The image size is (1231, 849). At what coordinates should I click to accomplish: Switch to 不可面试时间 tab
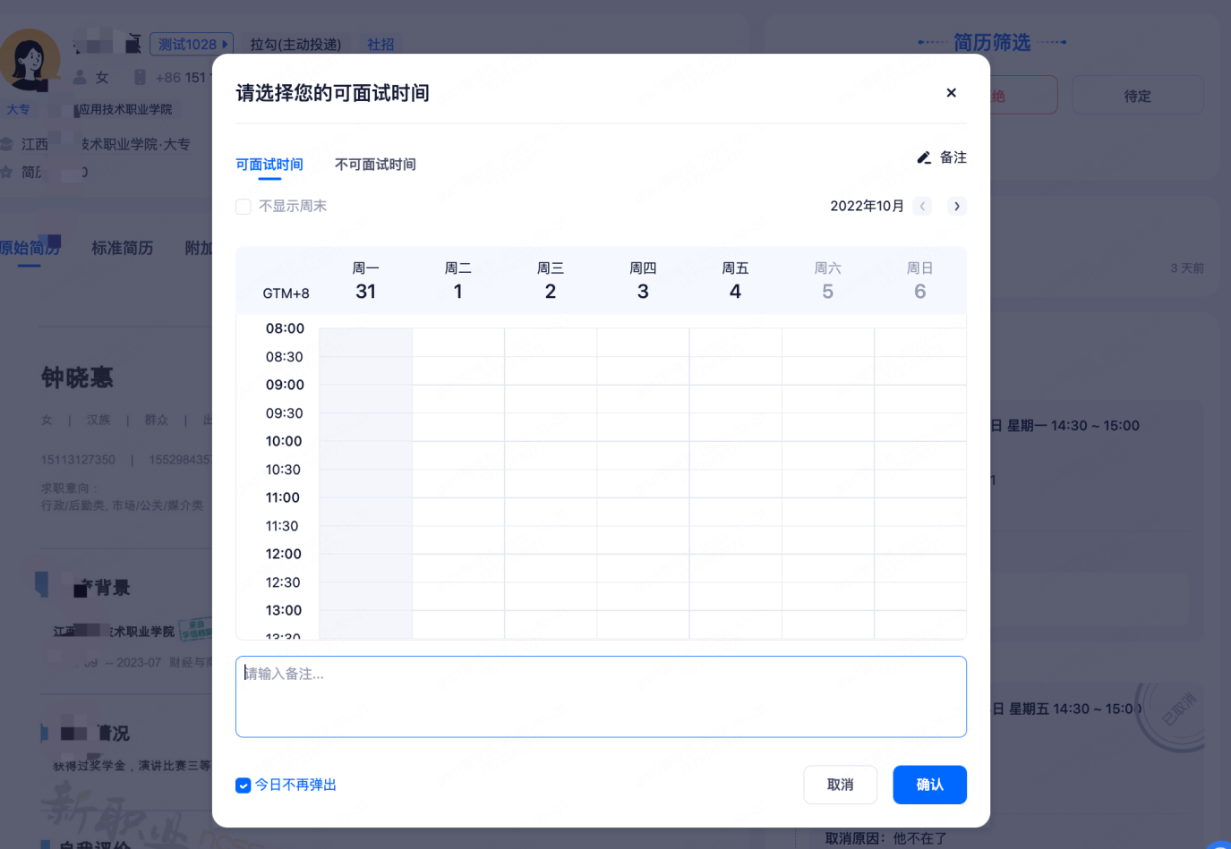pyautogui.click(x=375, y=165)
